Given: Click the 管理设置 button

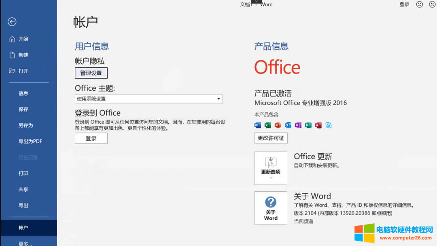Looking at the screenshot, I should tap(91, 73).
